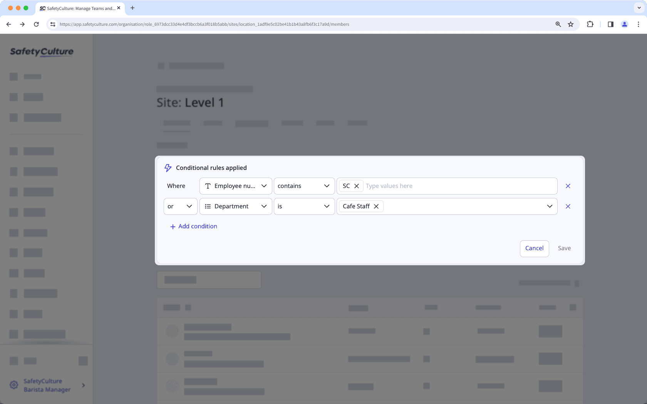Remove the SC value chip

tap(357, 186)
